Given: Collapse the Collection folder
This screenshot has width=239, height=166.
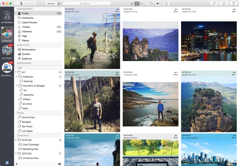Looking at the screenshot, I should (17, 77).
